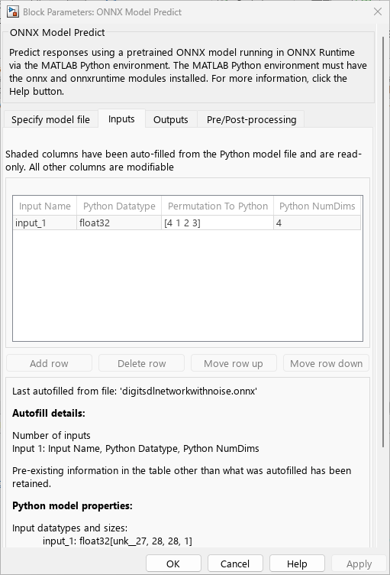This screenshot has height=575, width=390.
Task: Click the Delete row button
Action: point(141,363)
